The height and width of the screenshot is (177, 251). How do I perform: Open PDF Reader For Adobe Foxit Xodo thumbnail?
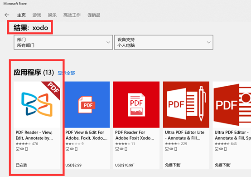pos(136,104)
